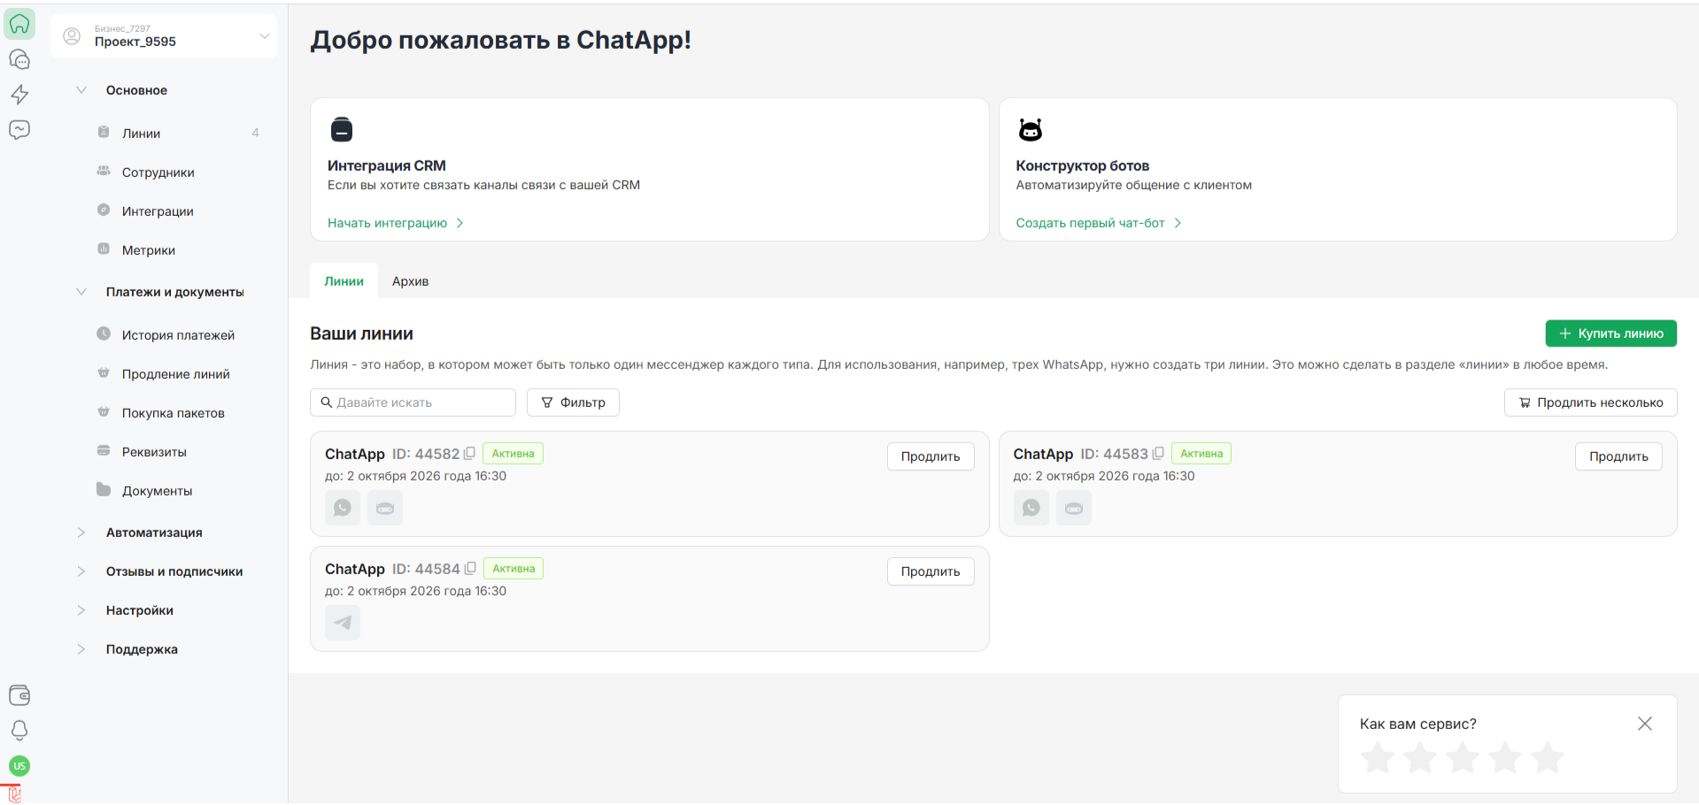Screen dimensions: 1699x805
Task: Open the home icon in left rail
Action: [19, 24]
